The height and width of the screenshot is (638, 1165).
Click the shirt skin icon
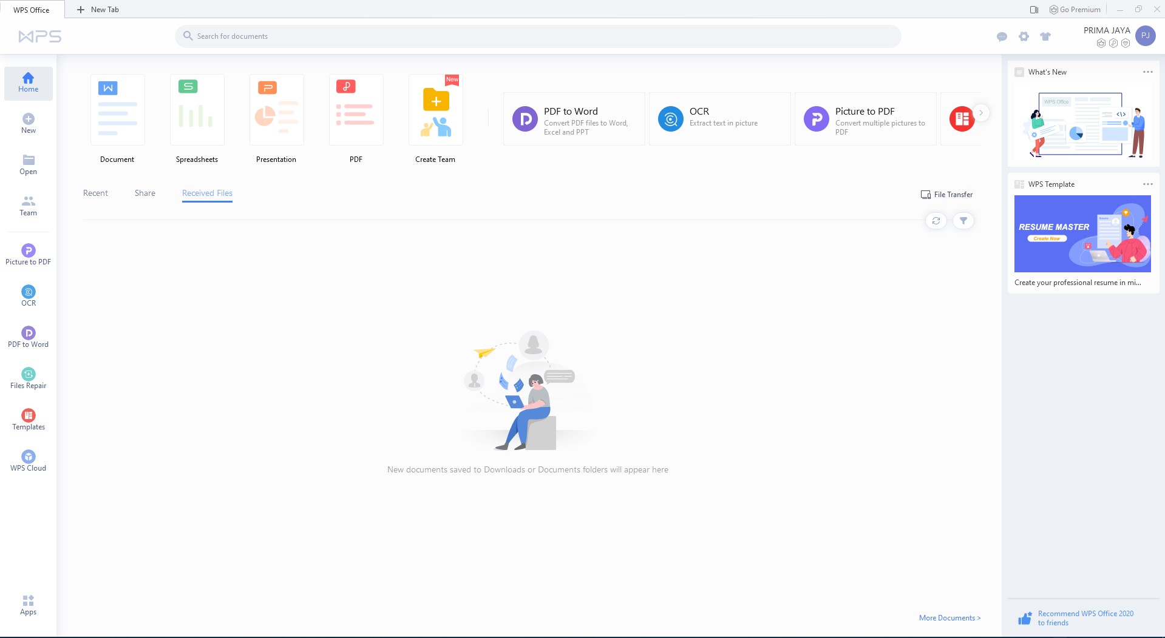(1045, 36)
